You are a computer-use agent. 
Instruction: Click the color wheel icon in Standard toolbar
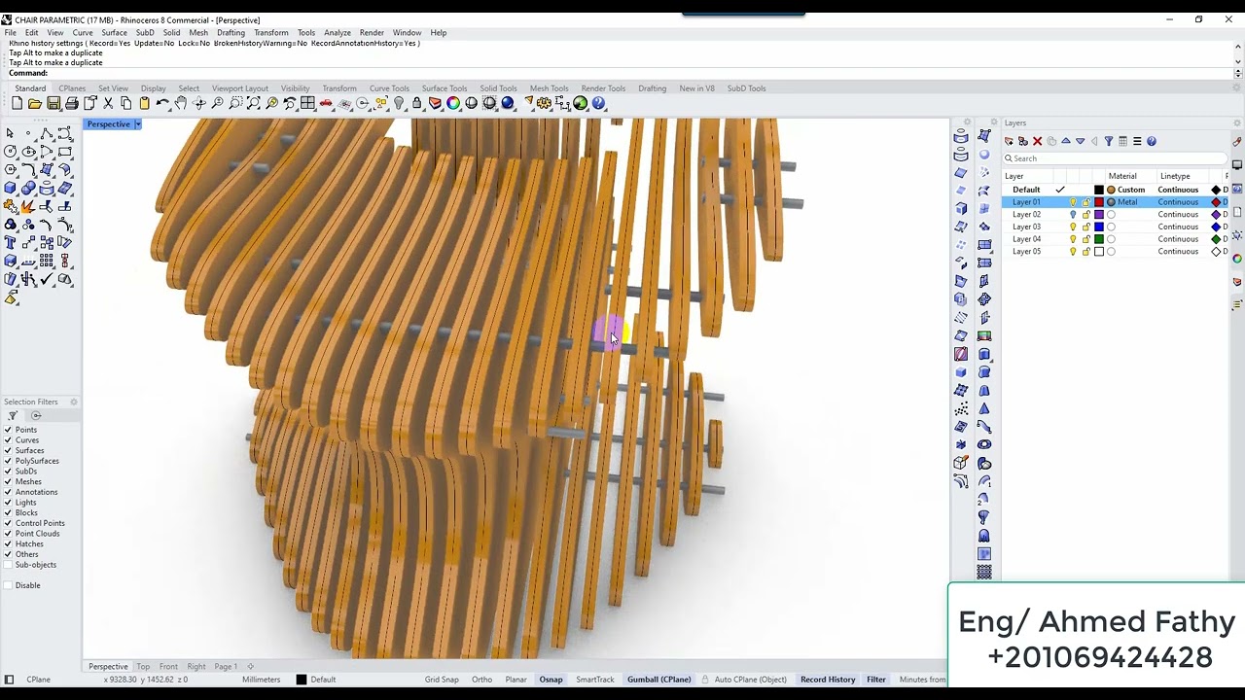[453, 103]
